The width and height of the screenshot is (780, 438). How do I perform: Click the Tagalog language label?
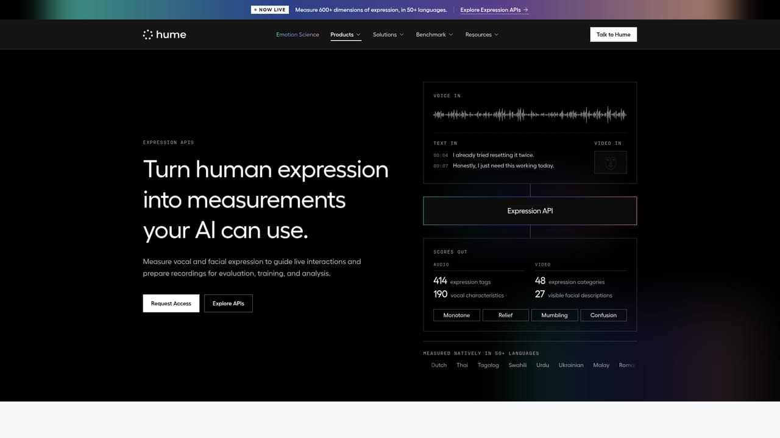click(x=488, y=365)
